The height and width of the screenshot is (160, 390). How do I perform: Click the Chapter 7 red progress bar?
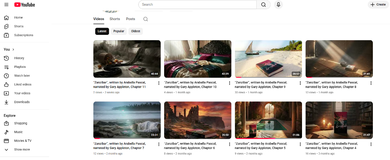[x=97, y=138]
